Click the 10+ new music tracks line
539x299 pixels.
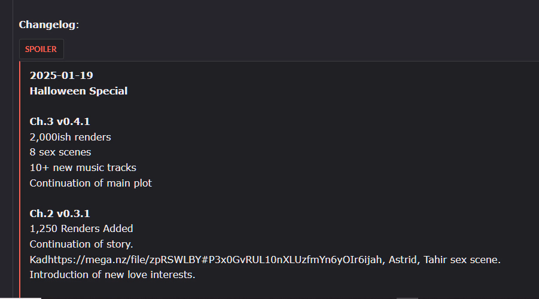click(83, 167)
